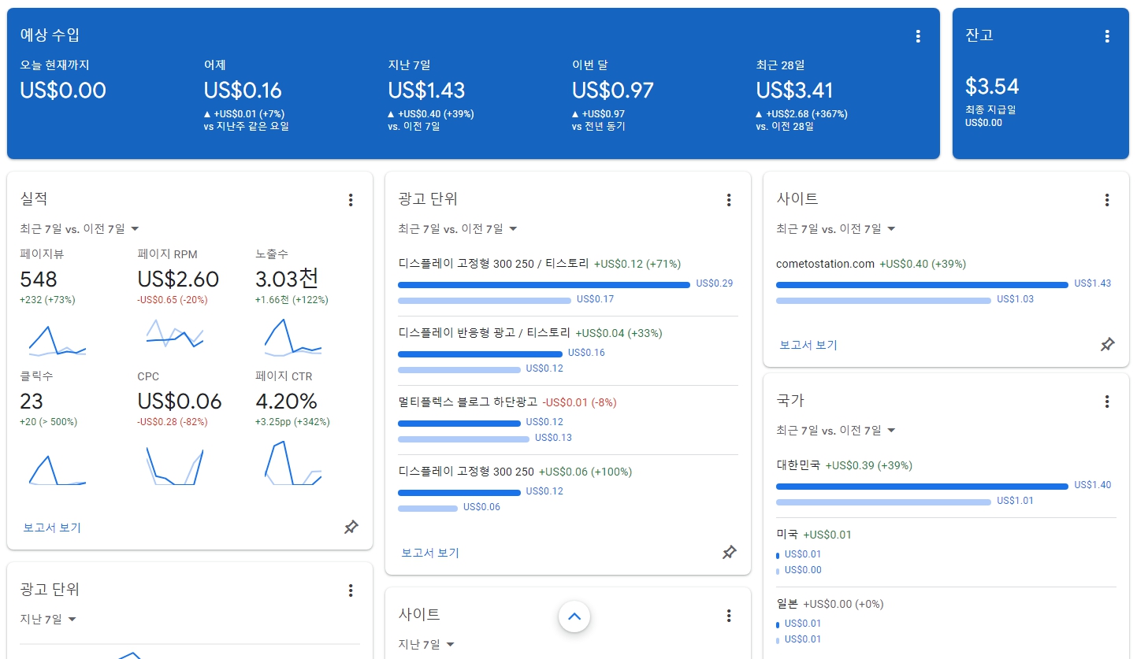Image resolution: width=1148 pixels, height=659 pixels.
Task: Click +232 (+73%) change under 페이지뷰
Action: (47, 300)
